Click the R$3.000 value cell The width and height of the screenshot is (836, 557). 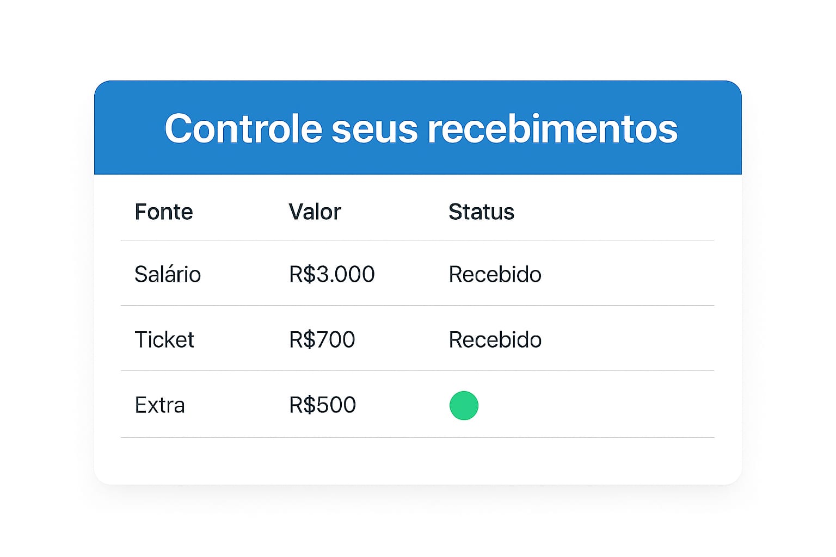coord(332,274)
